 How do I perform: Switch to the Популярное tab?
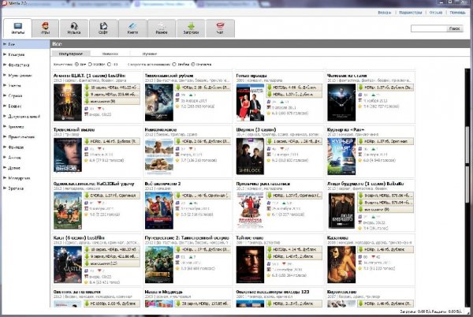[x=71, y=54]
